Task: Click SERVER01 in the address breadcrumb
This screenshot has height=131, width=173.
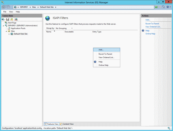Action: pyautogui.click(x=24, y=7)
